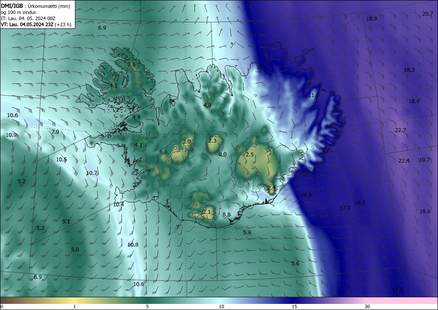Click the 10.4 value on the map

pos(118,204)
